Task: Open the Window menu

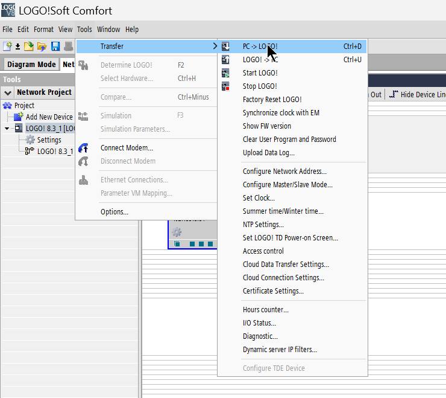Action: [x=108, y=30]
